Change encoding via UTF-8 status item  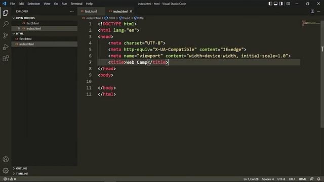coord(281,179)
